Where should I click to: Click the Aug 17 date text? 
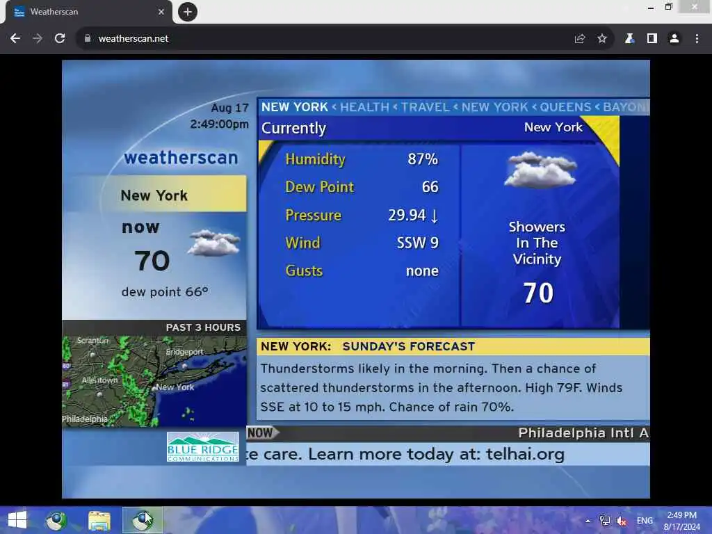pos(230,108)
